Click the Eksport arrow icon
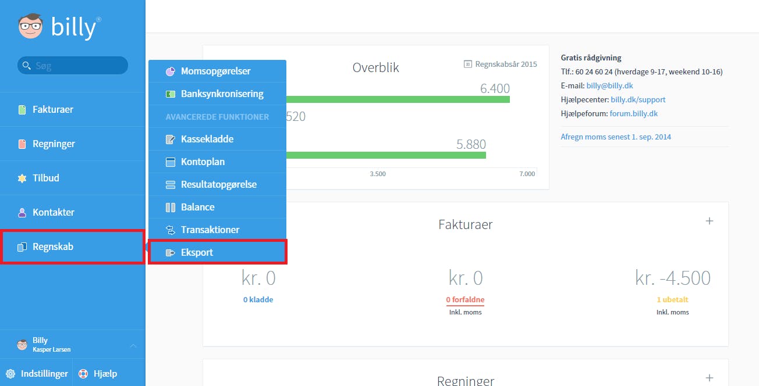 171,253
